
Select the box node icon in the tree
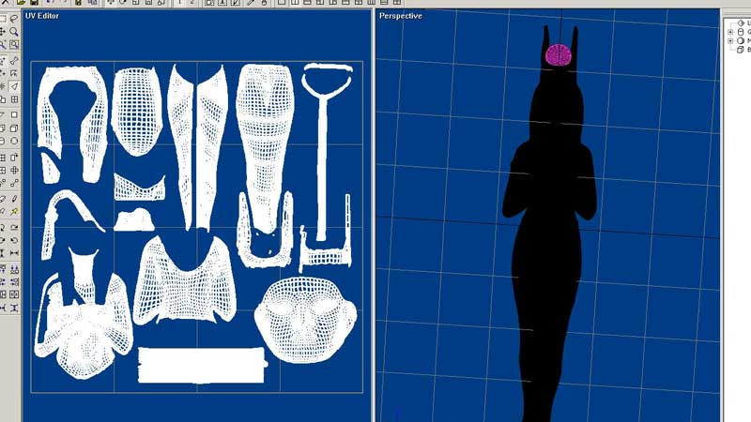[x=741, y=50]
